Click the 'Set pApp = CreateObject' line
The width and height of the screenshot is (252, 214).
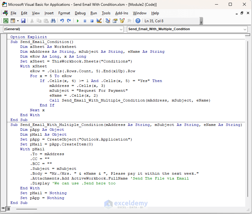[x=76, y=140]
